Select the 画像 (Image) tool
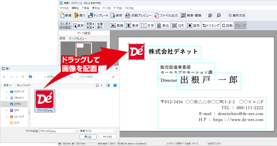The height and width of the screenshot is (146, 277). click(x=117, y=25)
